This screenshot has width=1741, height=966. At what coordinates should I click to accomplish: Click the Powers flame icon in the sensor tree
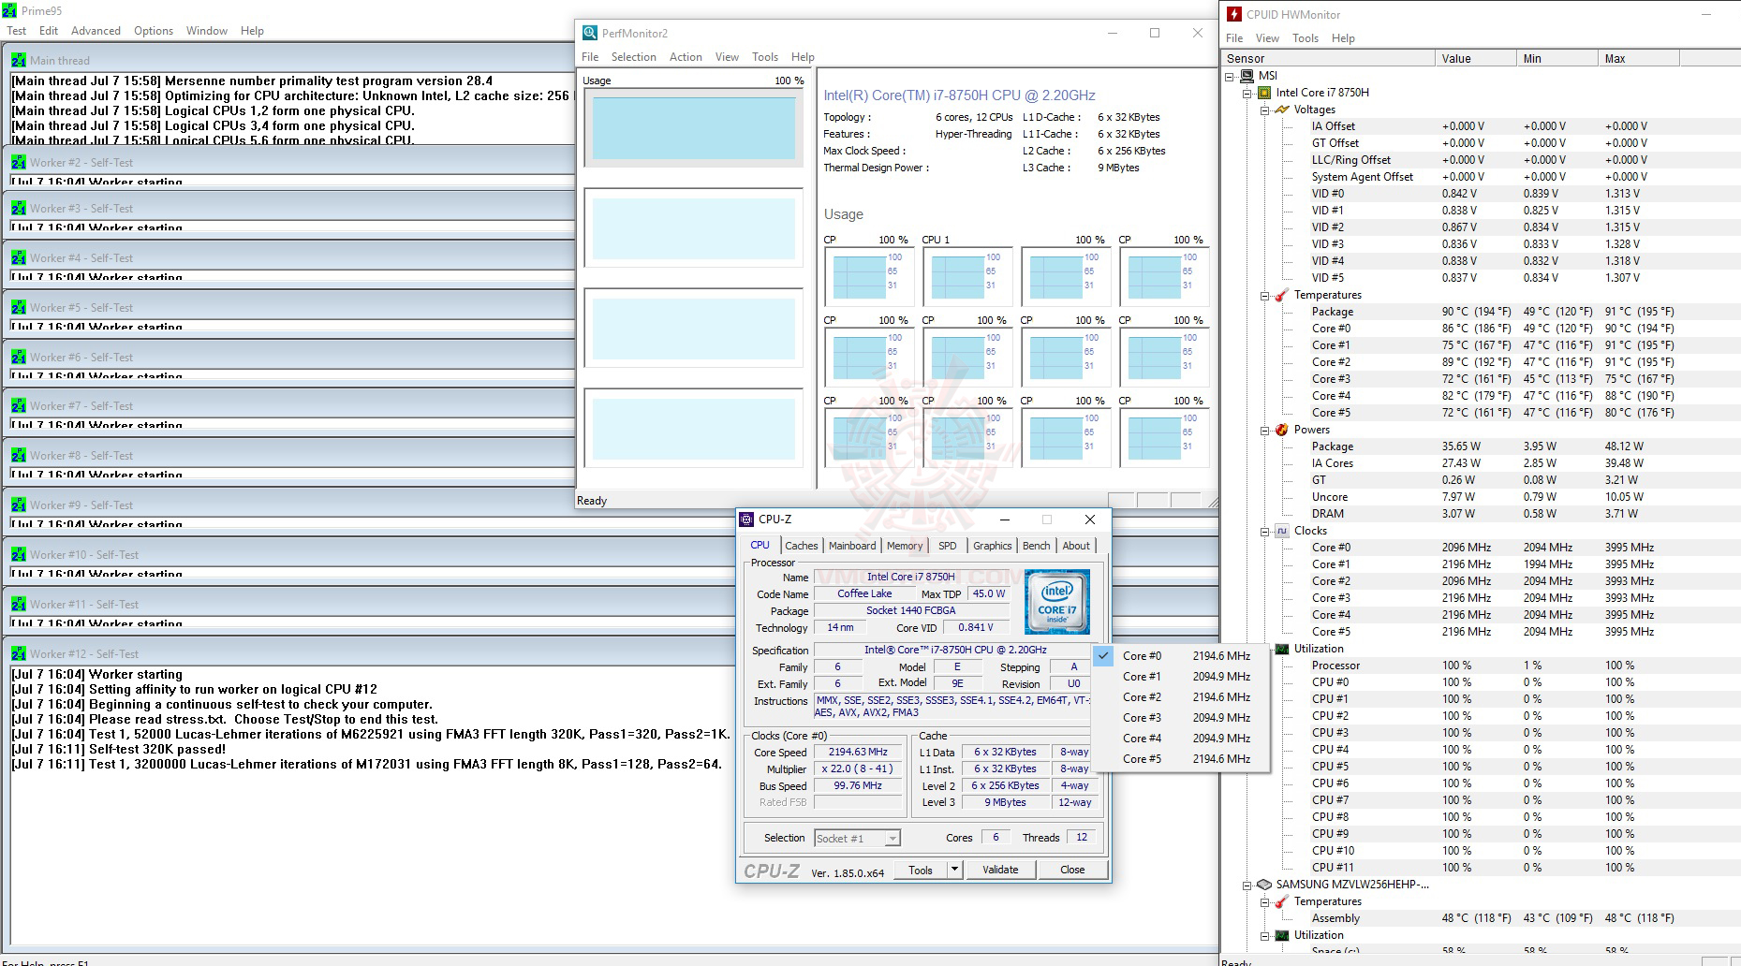[1282, 430]
